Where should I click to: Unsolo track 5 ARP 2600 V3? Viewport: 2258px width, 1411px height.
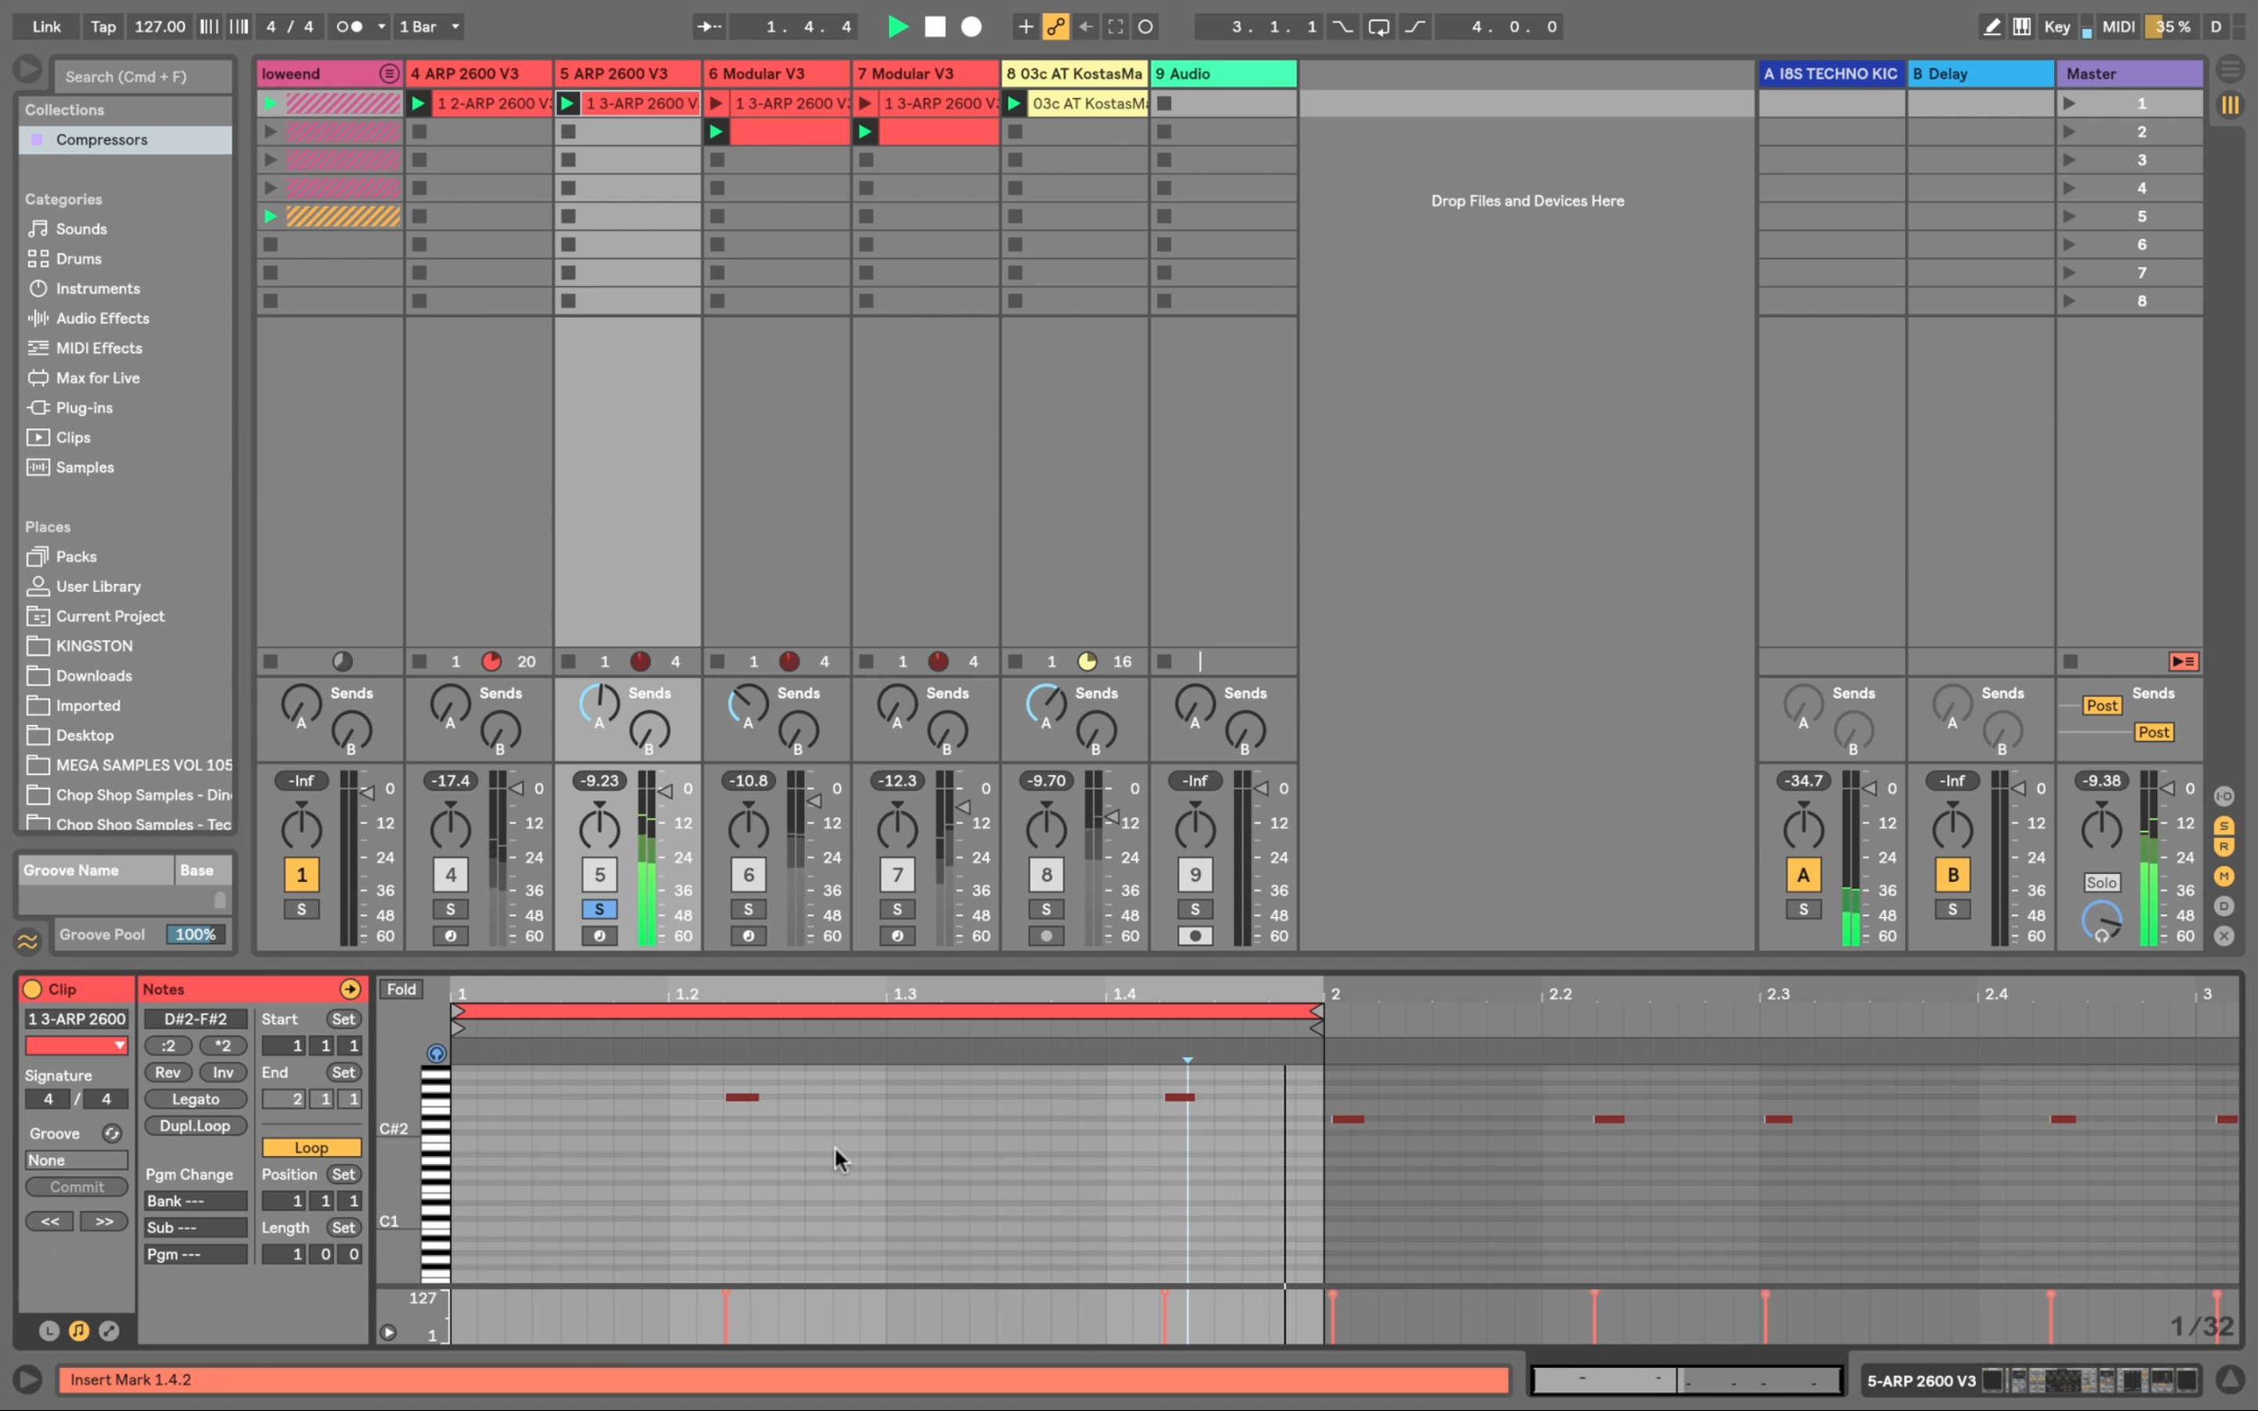599,909
